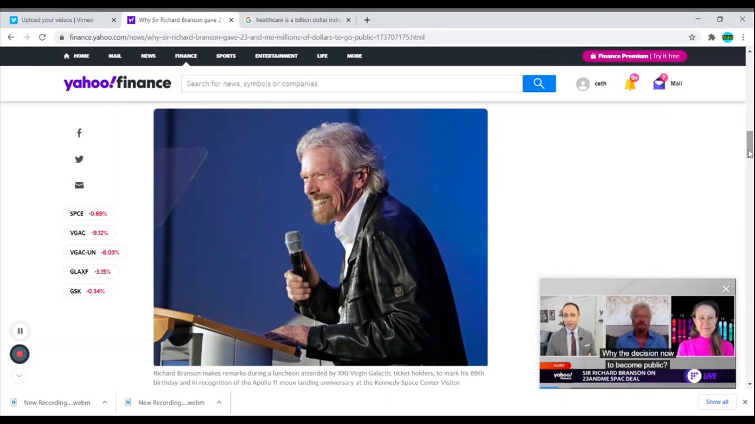Share article on Twitter
The image size is (755, 424).
click(79, 159)
